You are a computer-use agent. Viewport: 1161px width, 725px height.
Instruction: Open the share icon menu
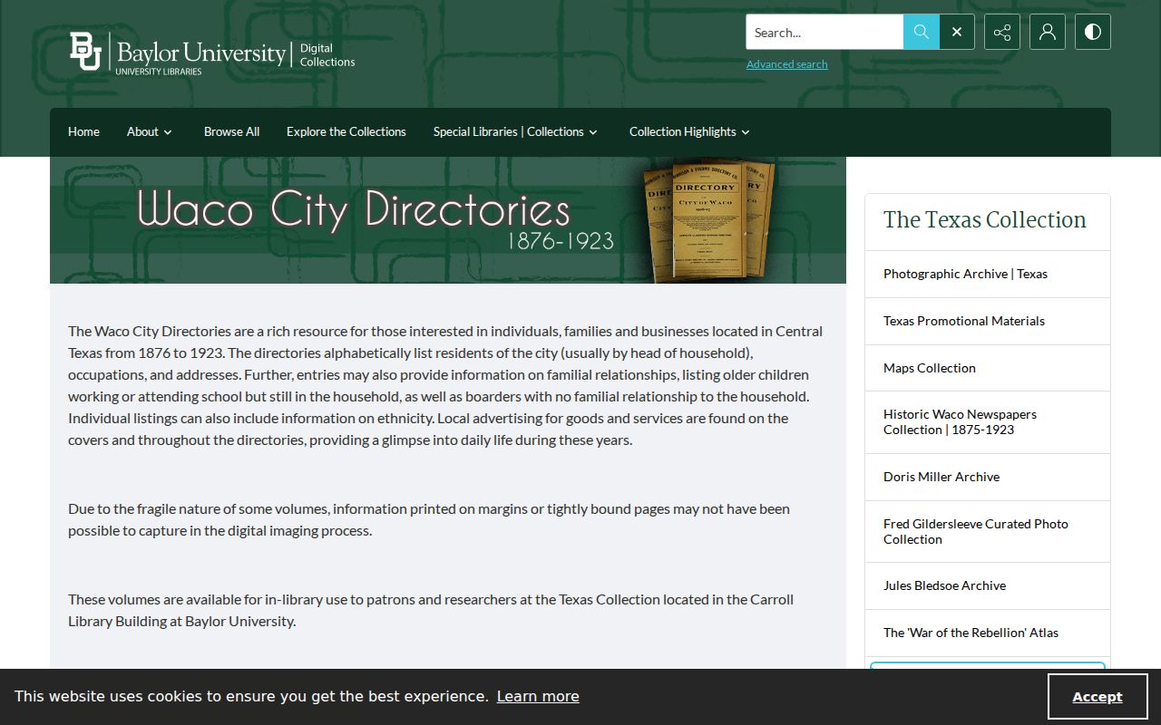pyautogui.click(x=1002, y=32)
